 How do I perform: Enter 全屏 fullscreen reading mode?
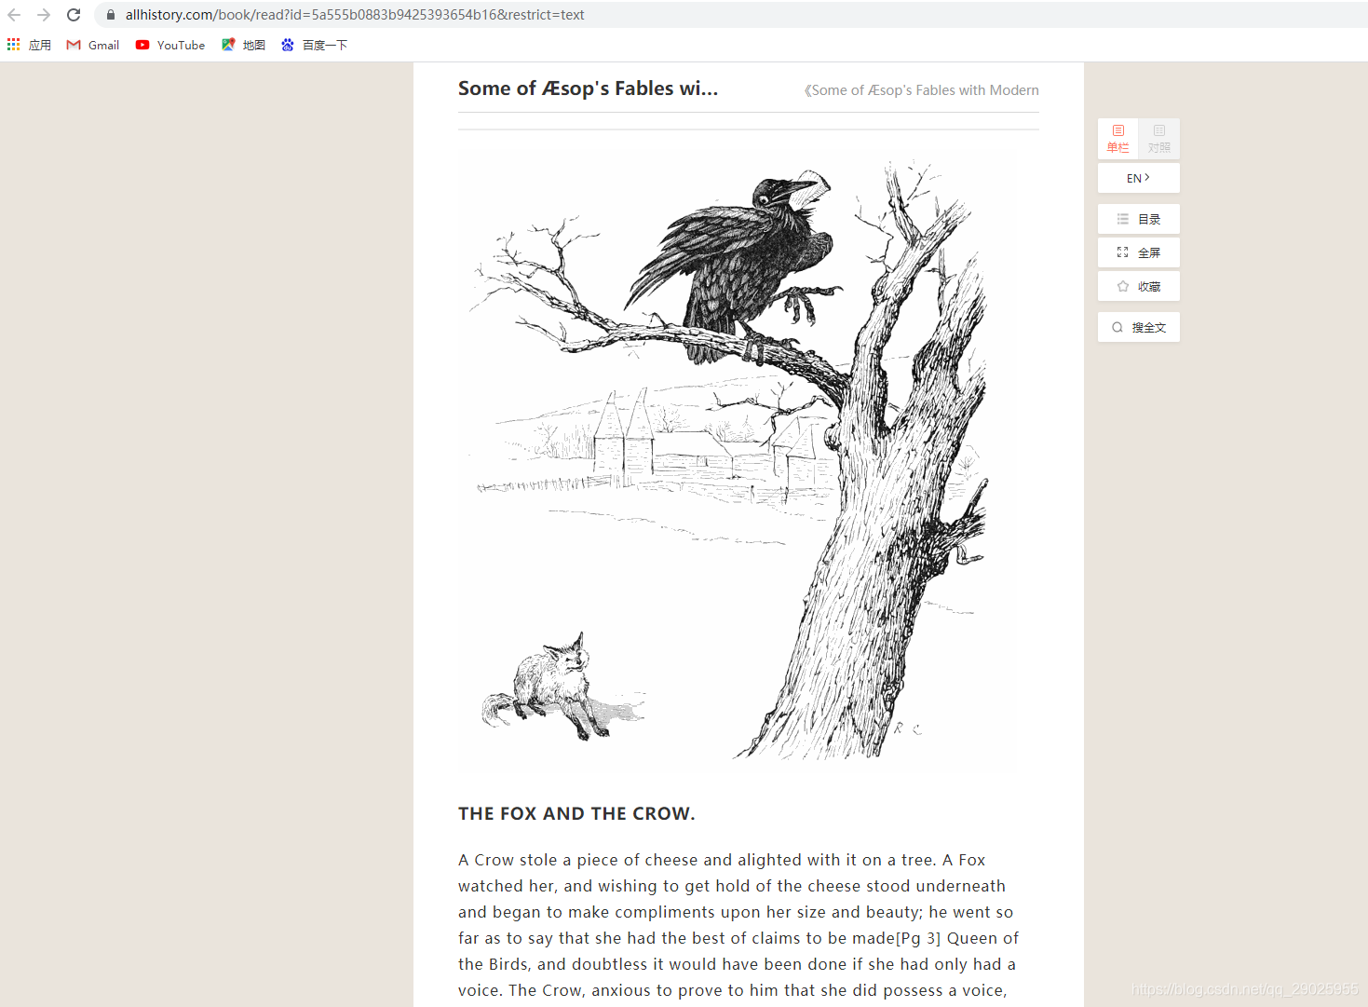pyautogui.click(x=1139, y=252)
